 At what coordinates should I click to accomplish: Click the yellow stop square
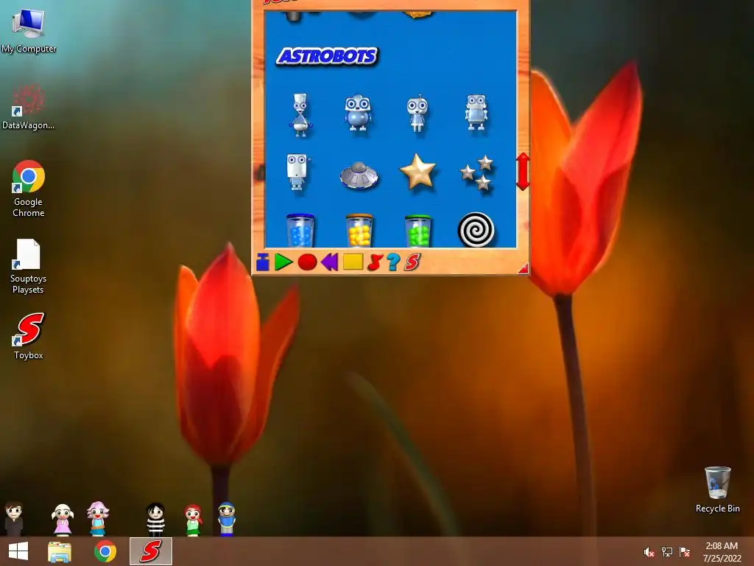353,262
